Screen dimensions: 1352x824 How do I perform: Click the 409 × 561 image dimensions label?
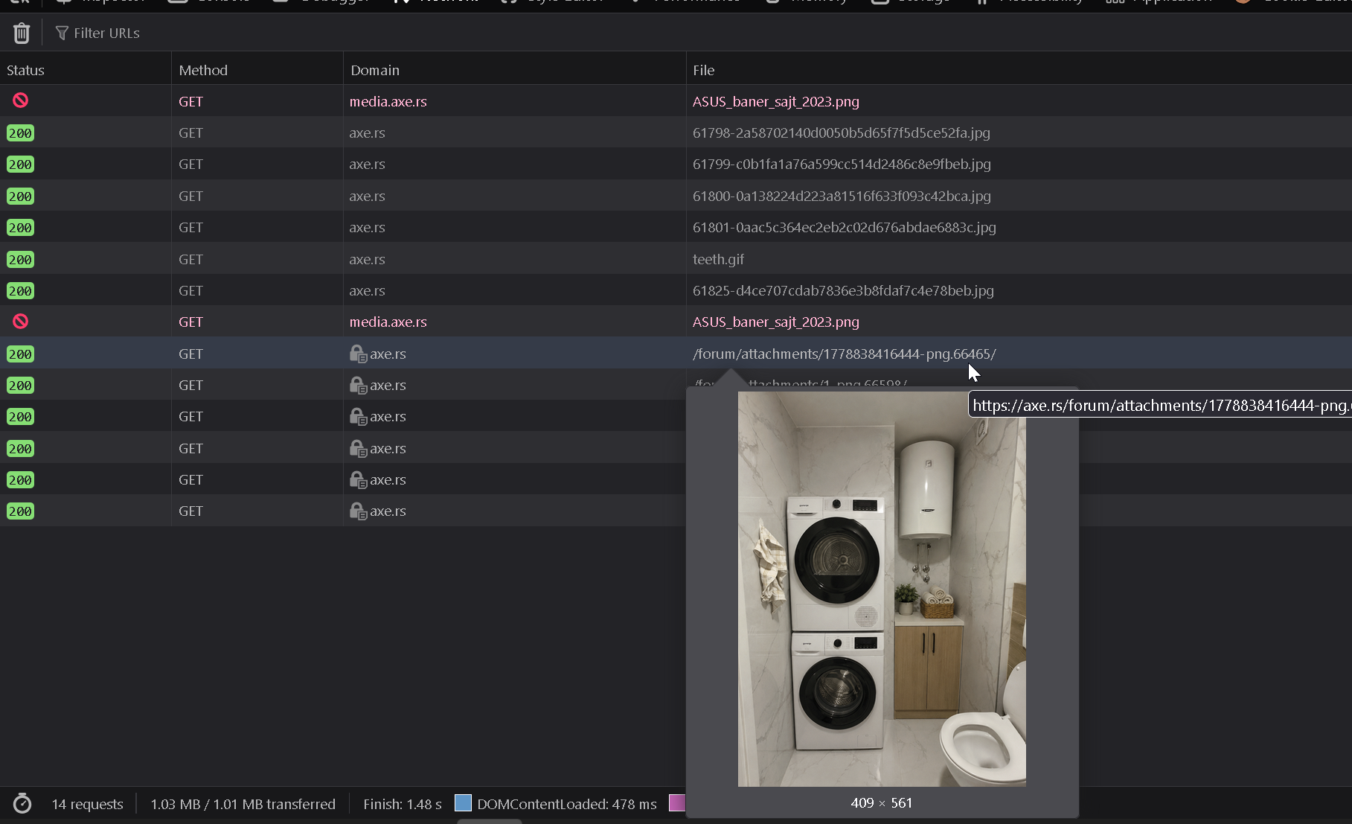pos(881,803)
